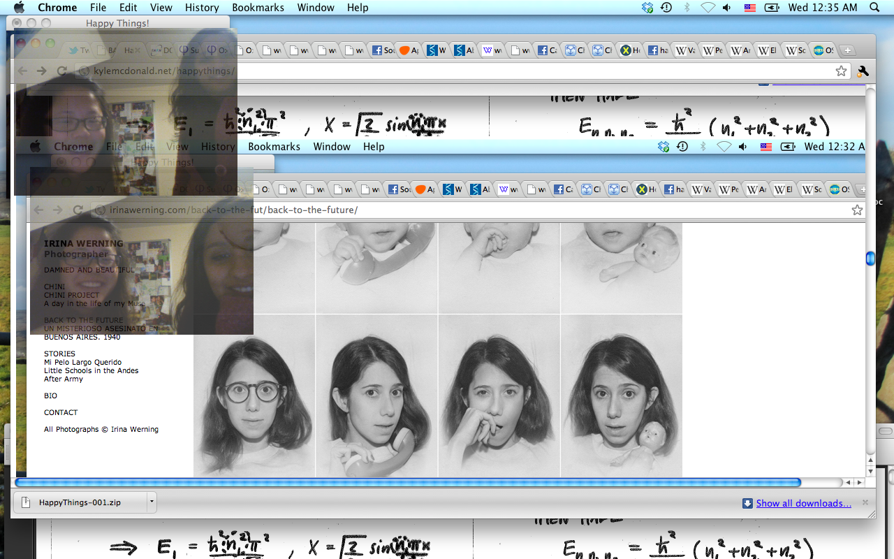Viewport: 894px width, 559px height.
Task: Open the Chrome wrench settings menu
Action: coord(863,71)
